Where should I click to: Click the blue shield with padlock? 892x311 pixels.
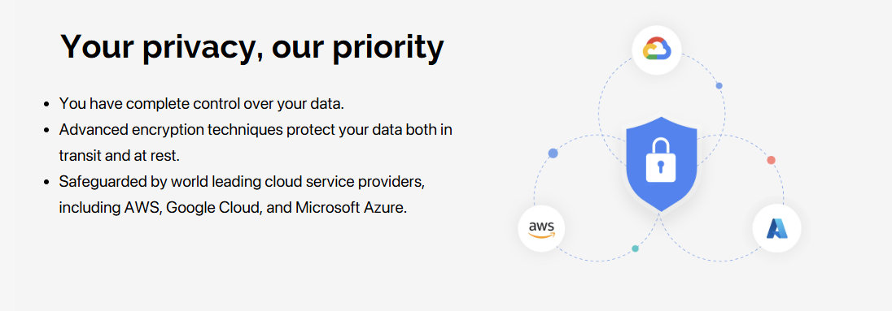pyautogui.click(x=661, y=163)
